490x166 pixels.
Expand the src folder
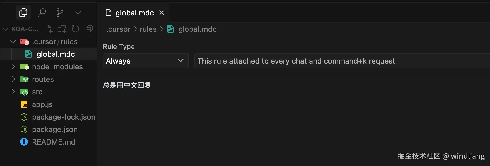13,92
